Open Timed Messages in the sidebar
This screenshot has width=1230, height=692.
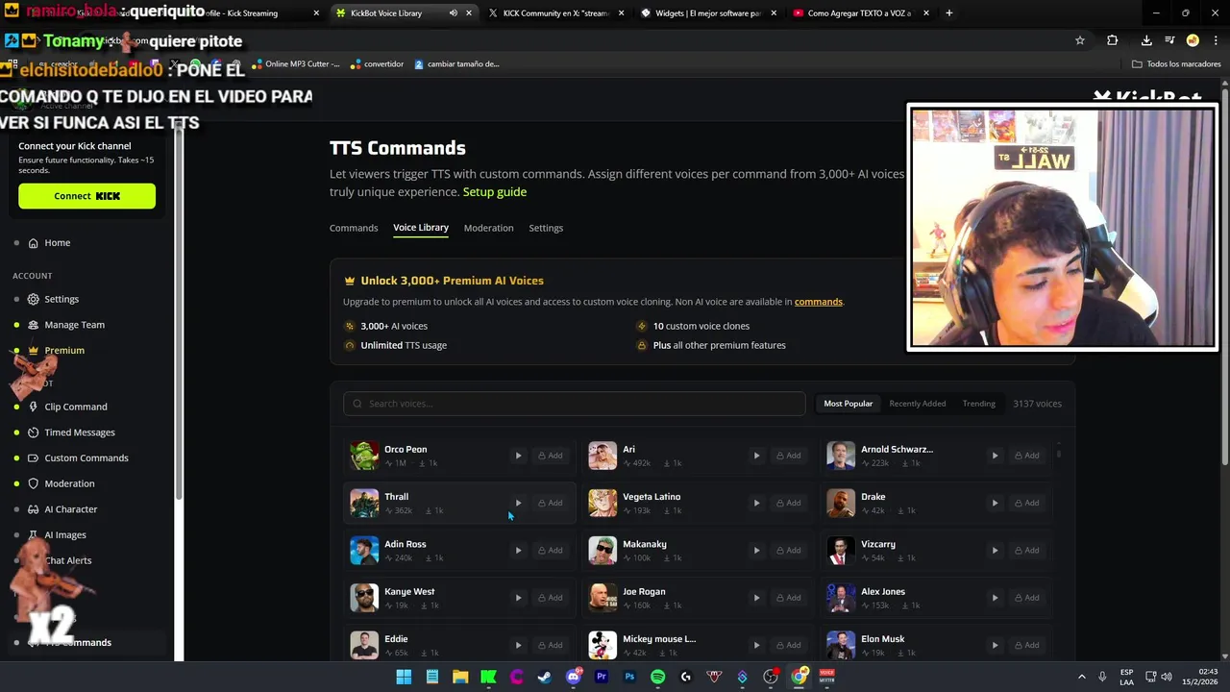(x=79, y=432)
